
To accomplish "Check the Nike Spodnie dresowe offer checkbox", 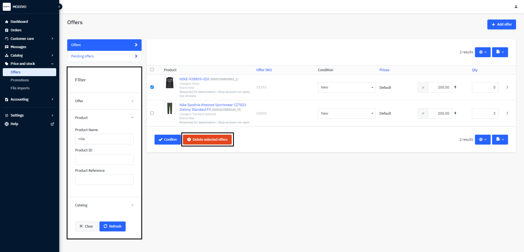I will pyautogui.click(x=152, y=113).
